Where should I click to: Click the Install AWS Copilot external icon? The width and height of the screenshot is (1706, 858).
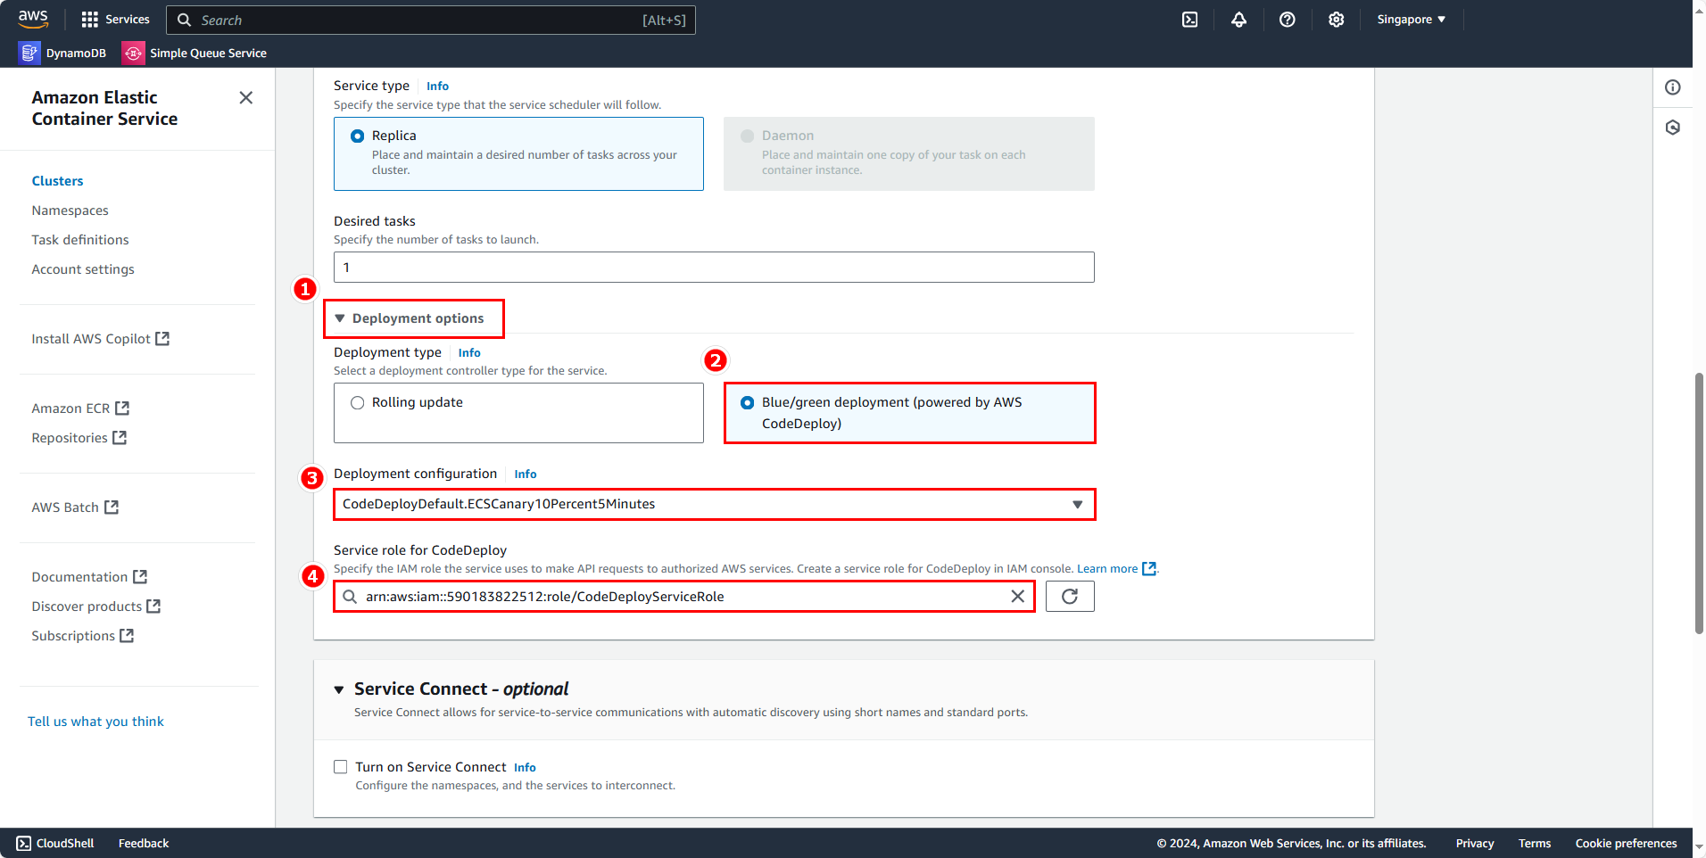click(162, 339)
